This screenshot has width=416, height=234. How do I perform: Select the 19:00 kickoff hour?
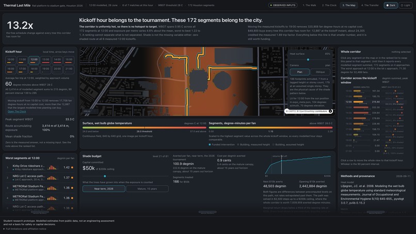point(45,70)
